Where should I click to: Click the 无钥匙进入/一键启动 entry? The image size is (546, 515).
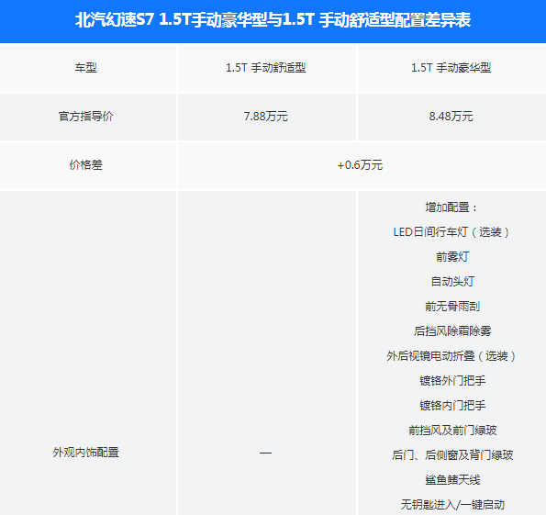pos(452,505)
